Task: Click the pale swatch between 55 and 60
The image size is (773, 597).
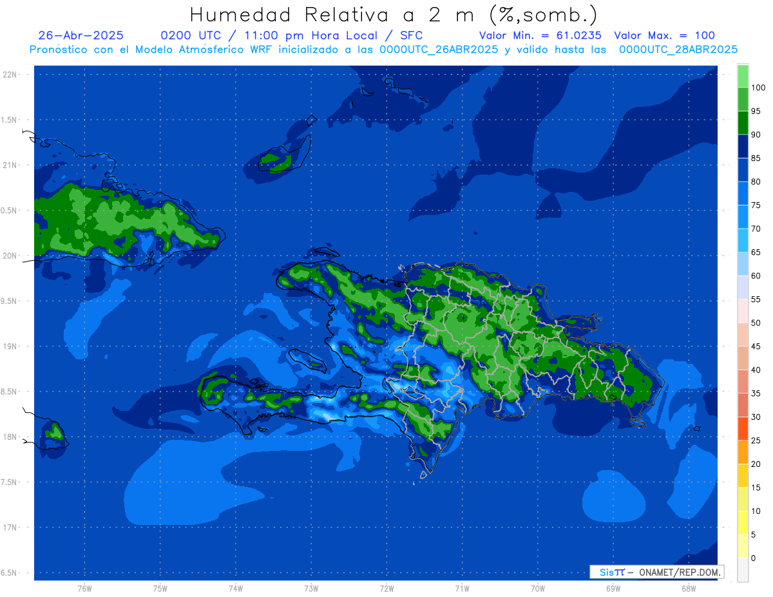Action: coord(743,287)
